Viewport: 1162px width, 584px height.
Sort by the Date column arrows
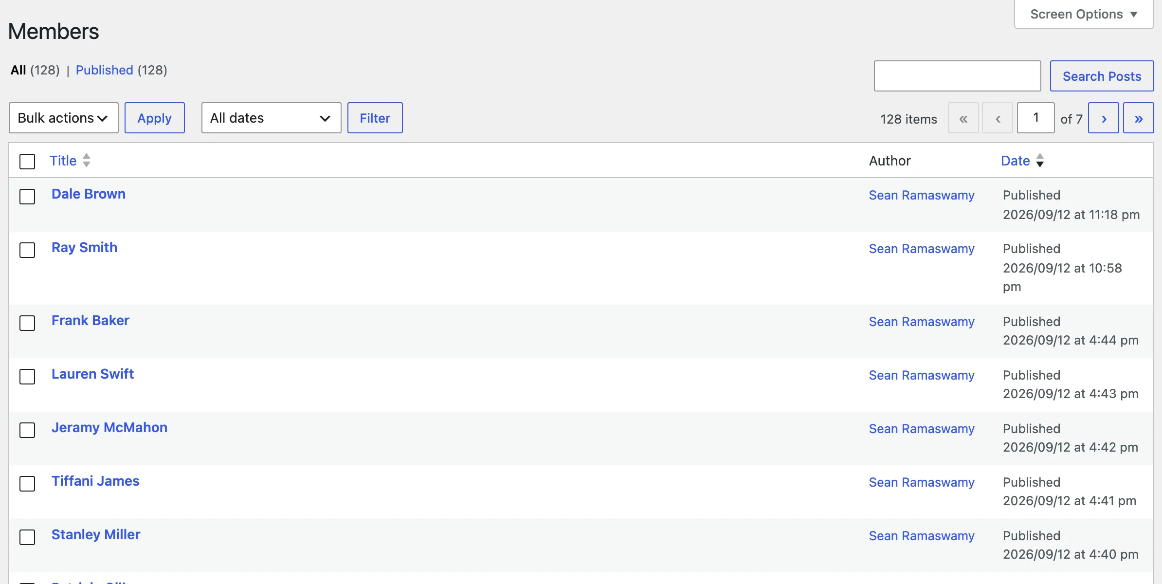(x=1040, y=161)
